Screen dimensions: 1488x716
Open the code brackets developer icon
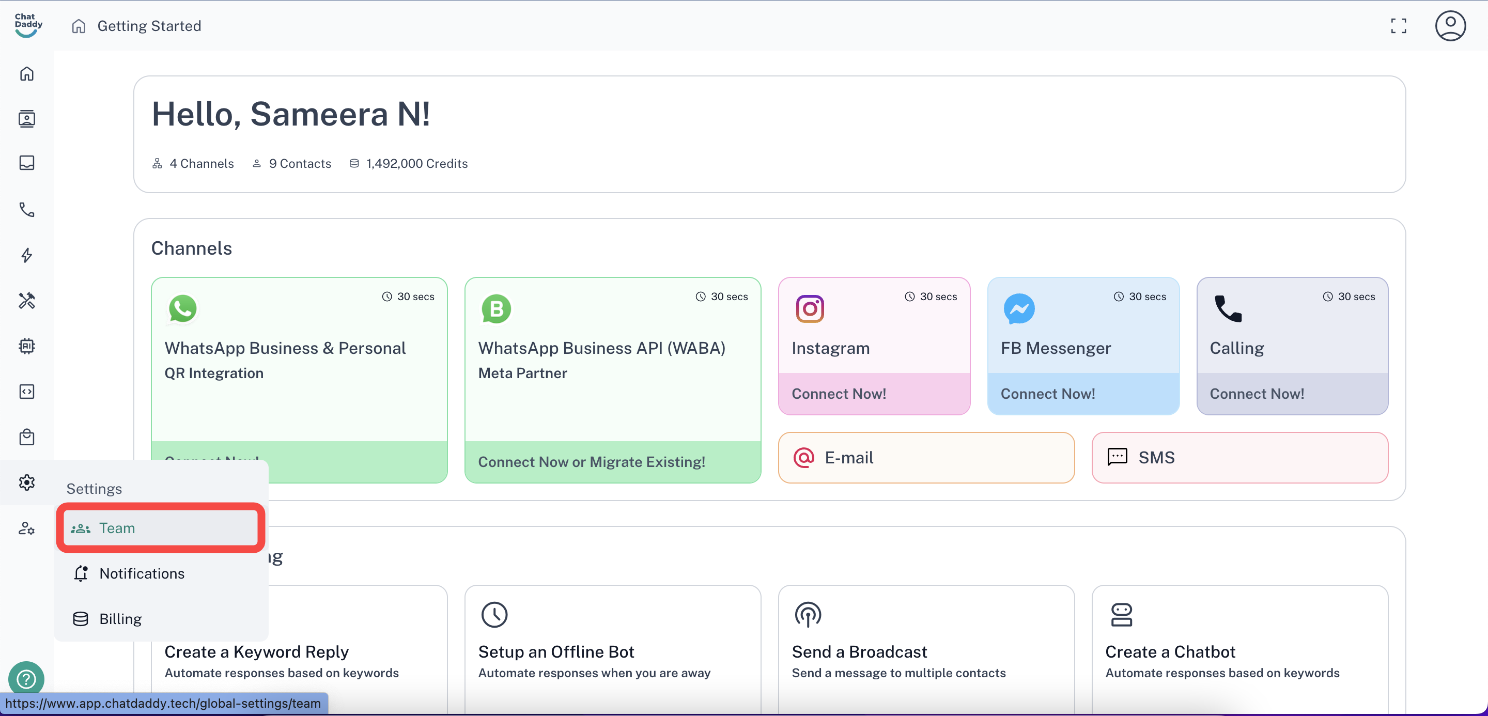tap(26, 392)
